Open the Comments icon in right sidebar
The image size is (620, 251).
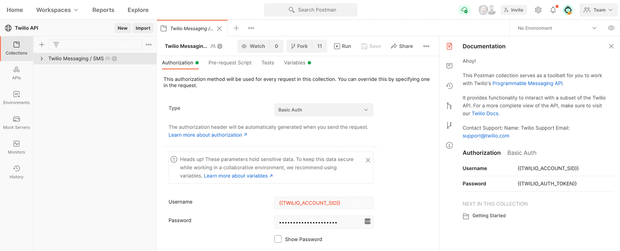coord(449,66)
